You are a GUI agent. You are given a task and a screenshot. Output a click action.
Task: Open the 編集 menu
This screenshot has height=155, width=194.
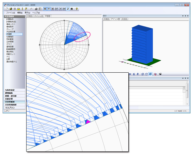click(20, 13)
